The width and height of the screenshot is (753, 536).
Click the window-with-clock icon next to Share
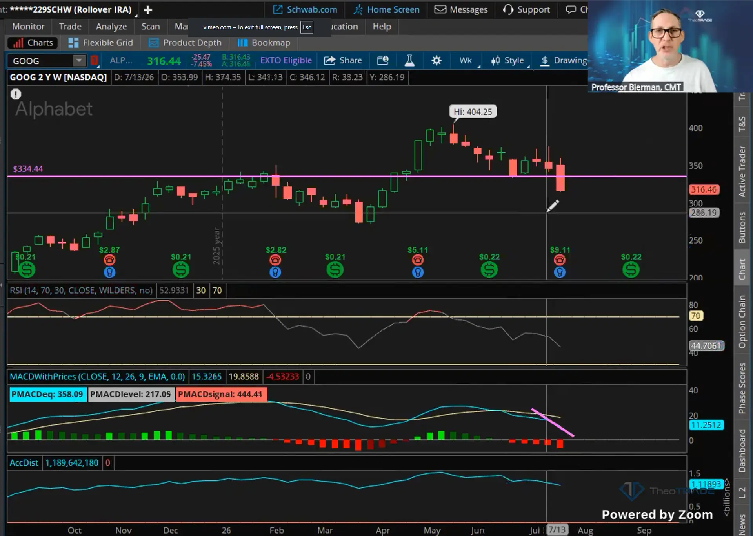click(x=383, y=60)
